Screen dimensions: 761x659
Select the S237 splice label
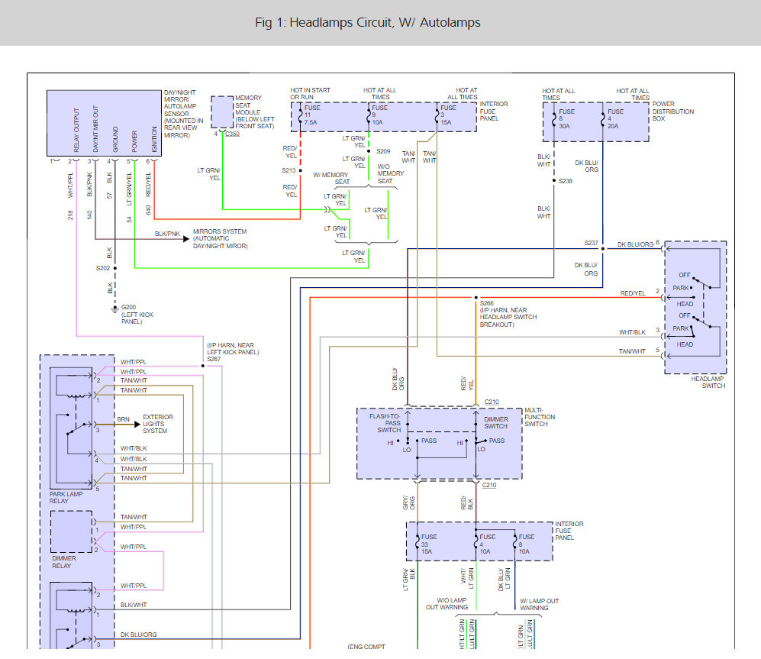pos(591,243)
